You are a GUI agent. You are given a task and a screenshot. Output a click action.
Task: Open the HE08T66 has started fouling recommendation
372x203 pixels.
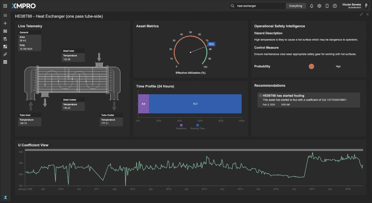pos(308,100)
